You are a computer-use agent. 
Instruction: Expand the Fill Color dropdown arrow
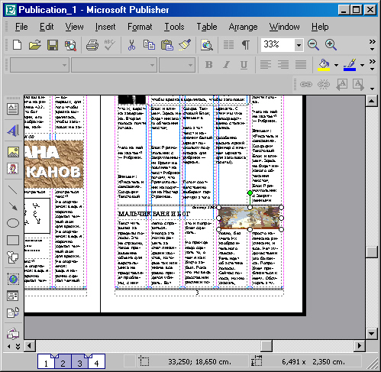[336, 65]
